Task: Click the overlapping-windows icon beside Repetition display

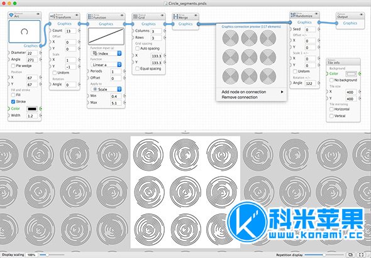Action: pos(351,255)
